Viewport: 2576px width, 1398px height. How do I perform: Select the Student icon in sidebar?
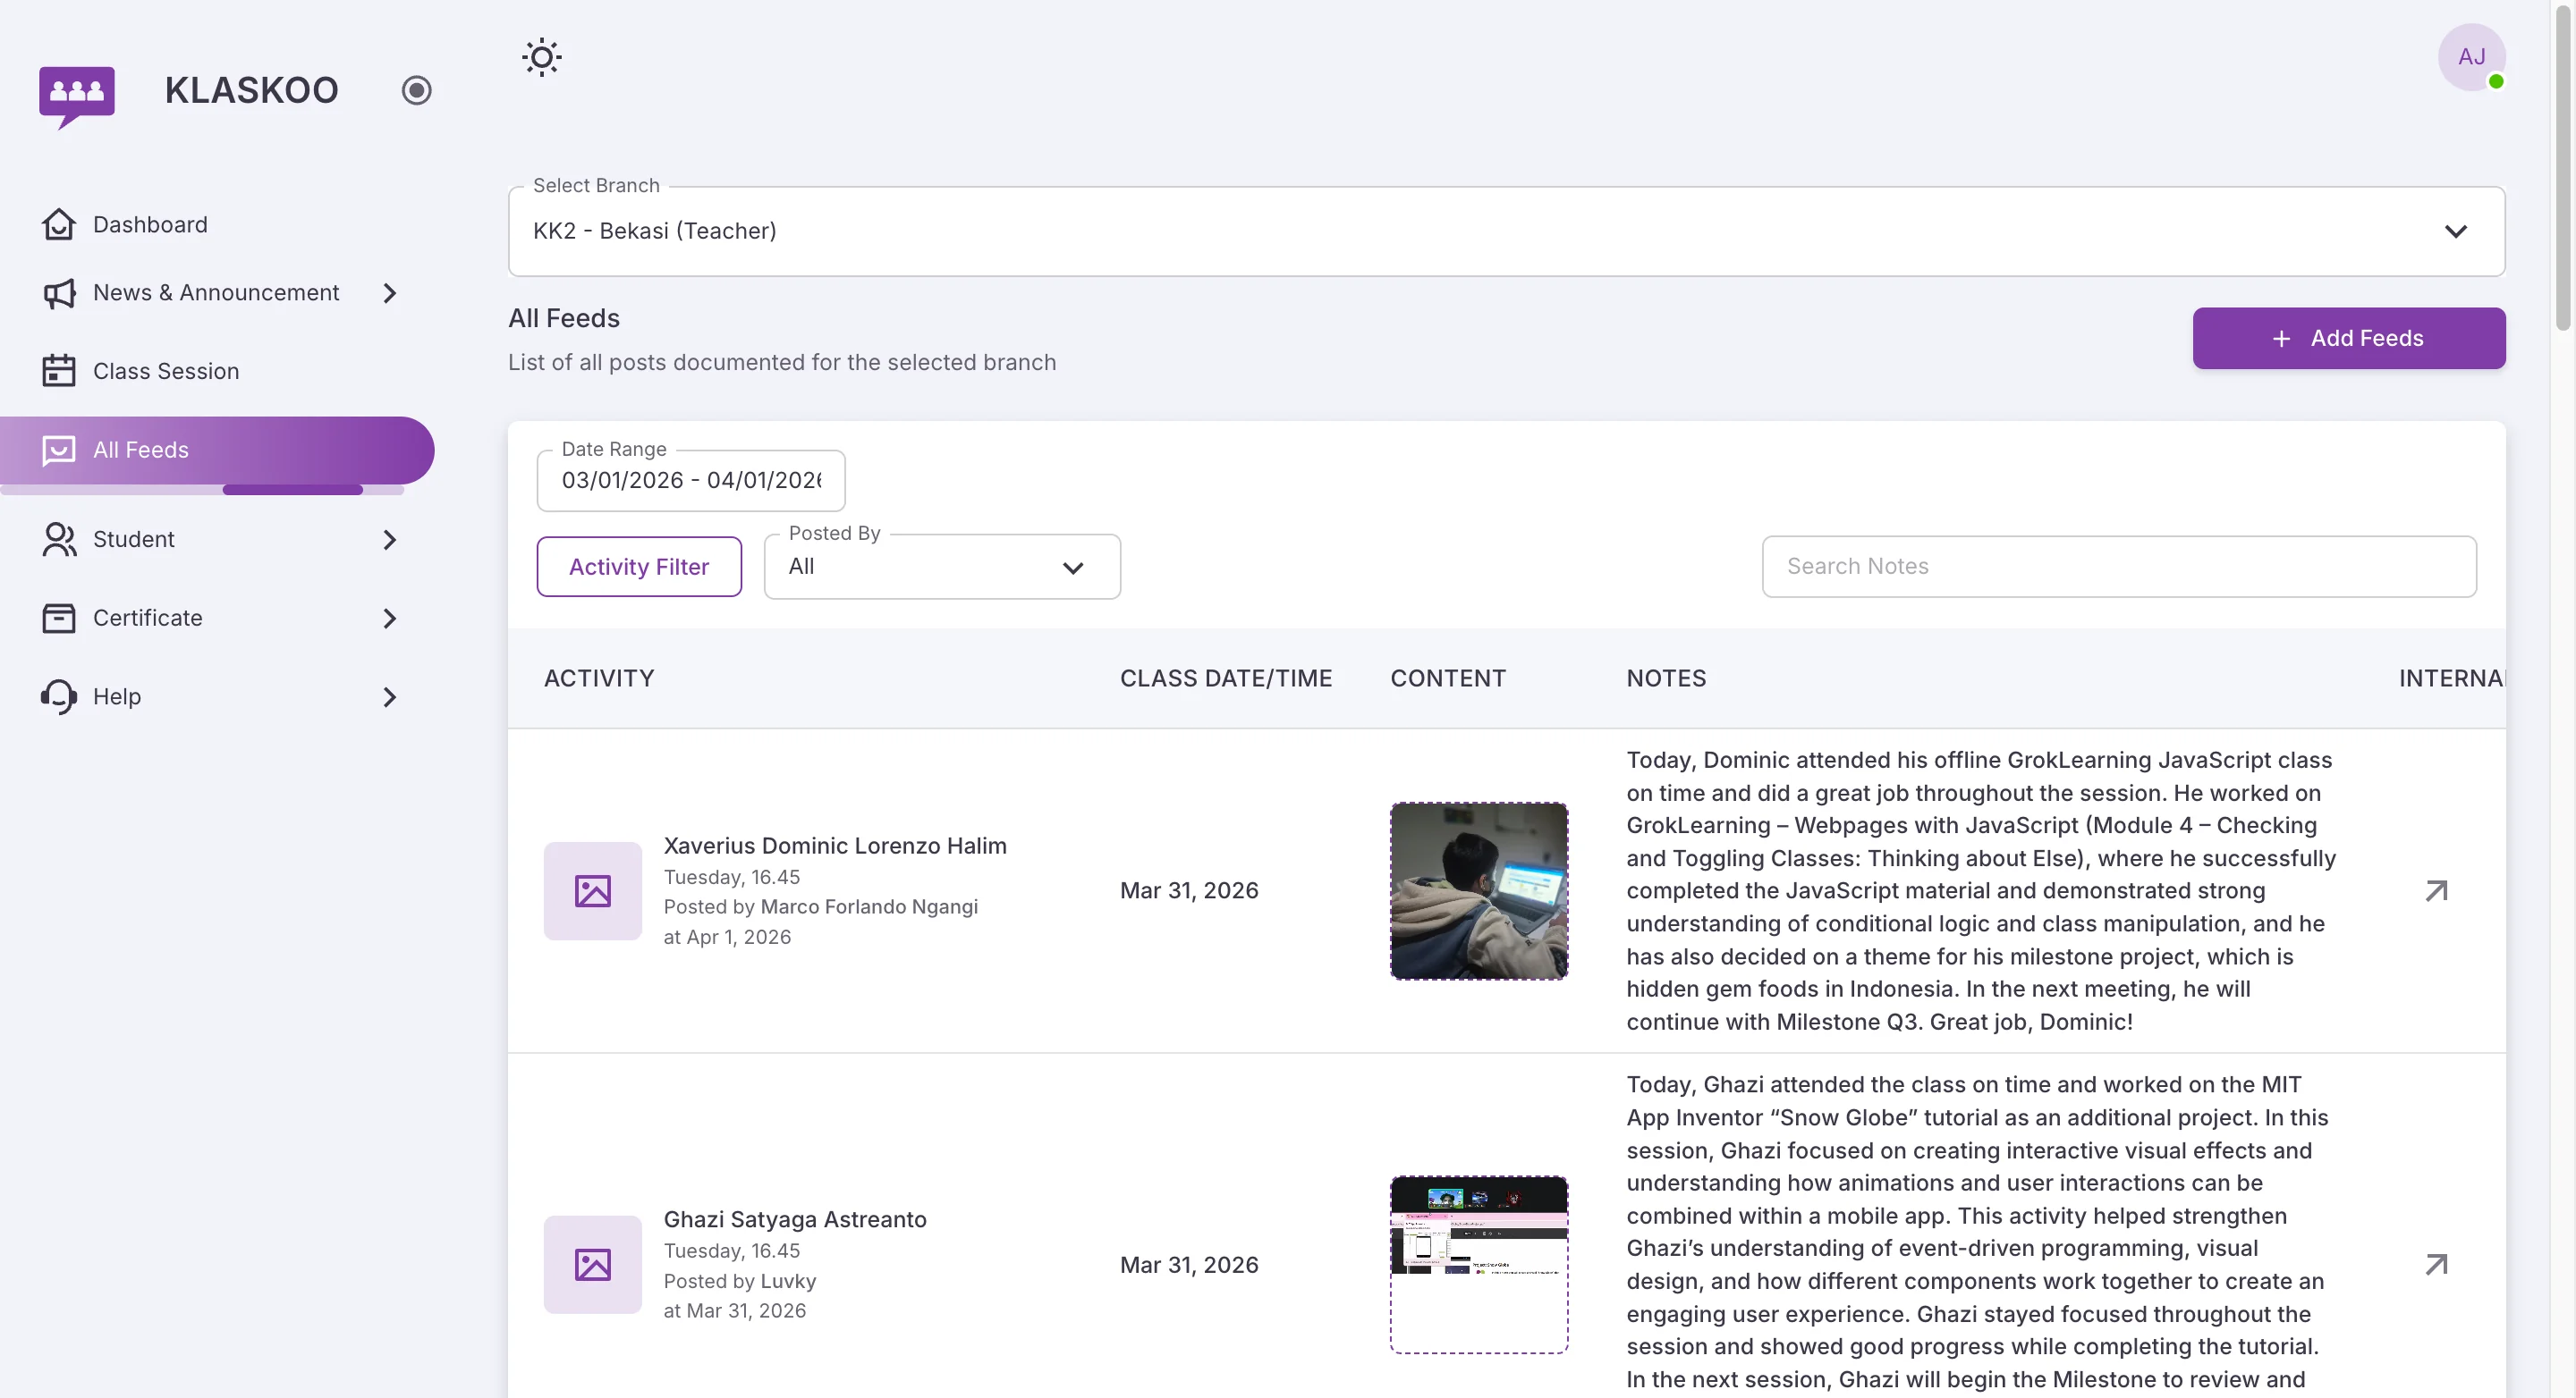[58, 539]
